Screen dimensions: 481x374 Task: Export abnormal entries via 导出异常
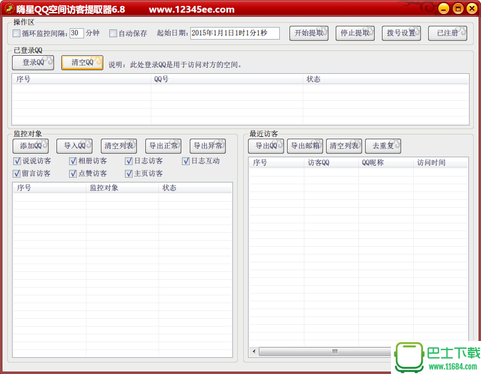[208, 146]
